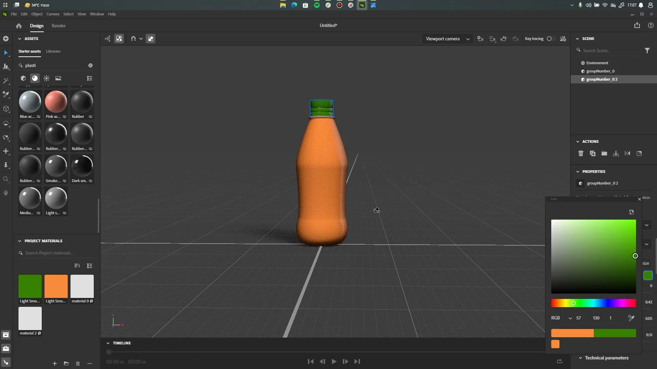
Task: Select the Pan camera tool
Action: point(6,151)
